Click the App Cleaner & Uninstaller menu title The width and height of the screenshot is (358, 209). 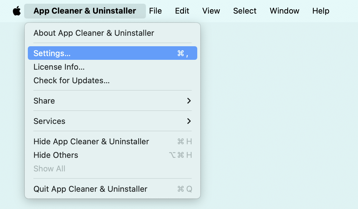[x=85, y=11]
